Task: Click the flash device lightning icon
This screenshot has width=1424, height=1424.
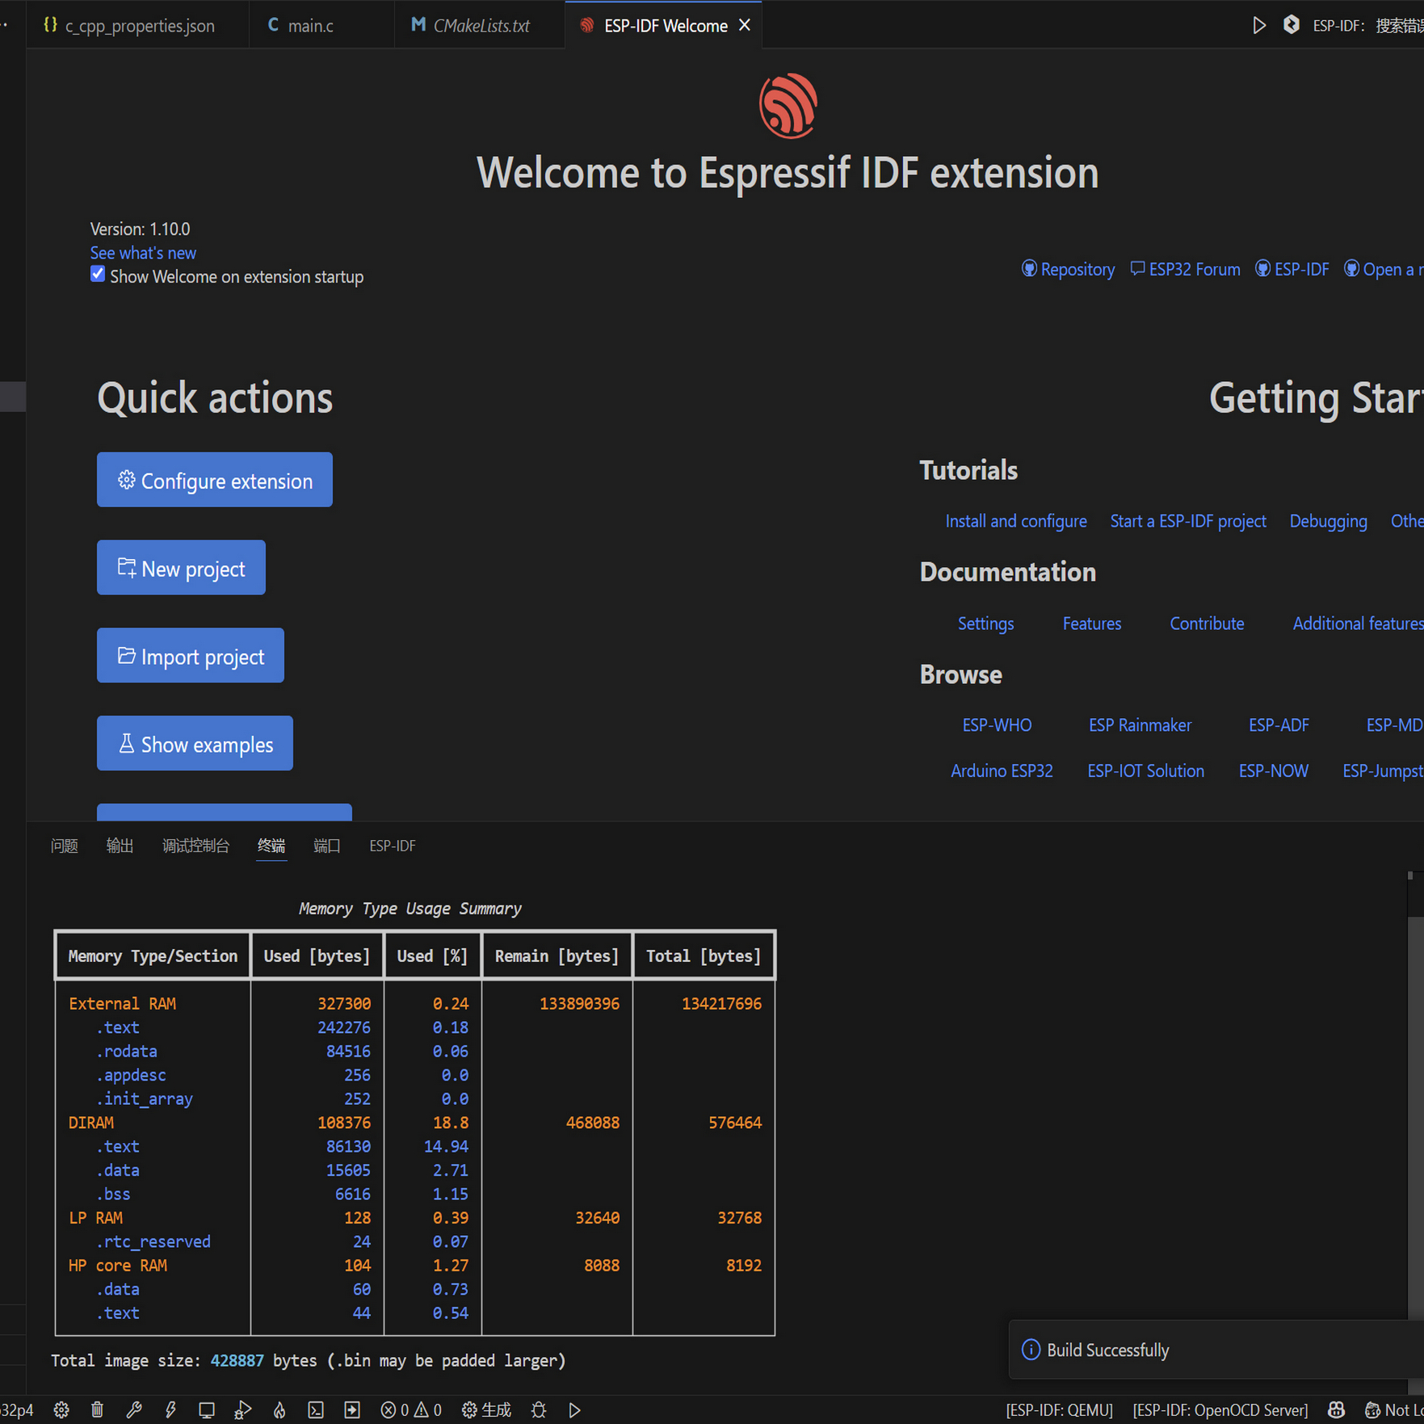Action: [170, 1409]
